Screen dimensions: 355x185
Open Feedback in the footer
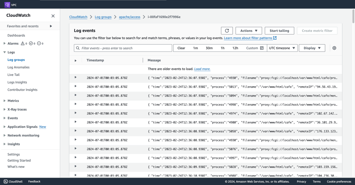tap(34, 181)
